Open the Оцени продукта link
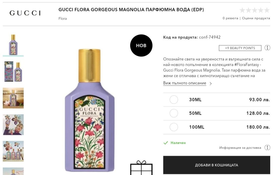Screen dimensions: 273x175 coord(256,18)
